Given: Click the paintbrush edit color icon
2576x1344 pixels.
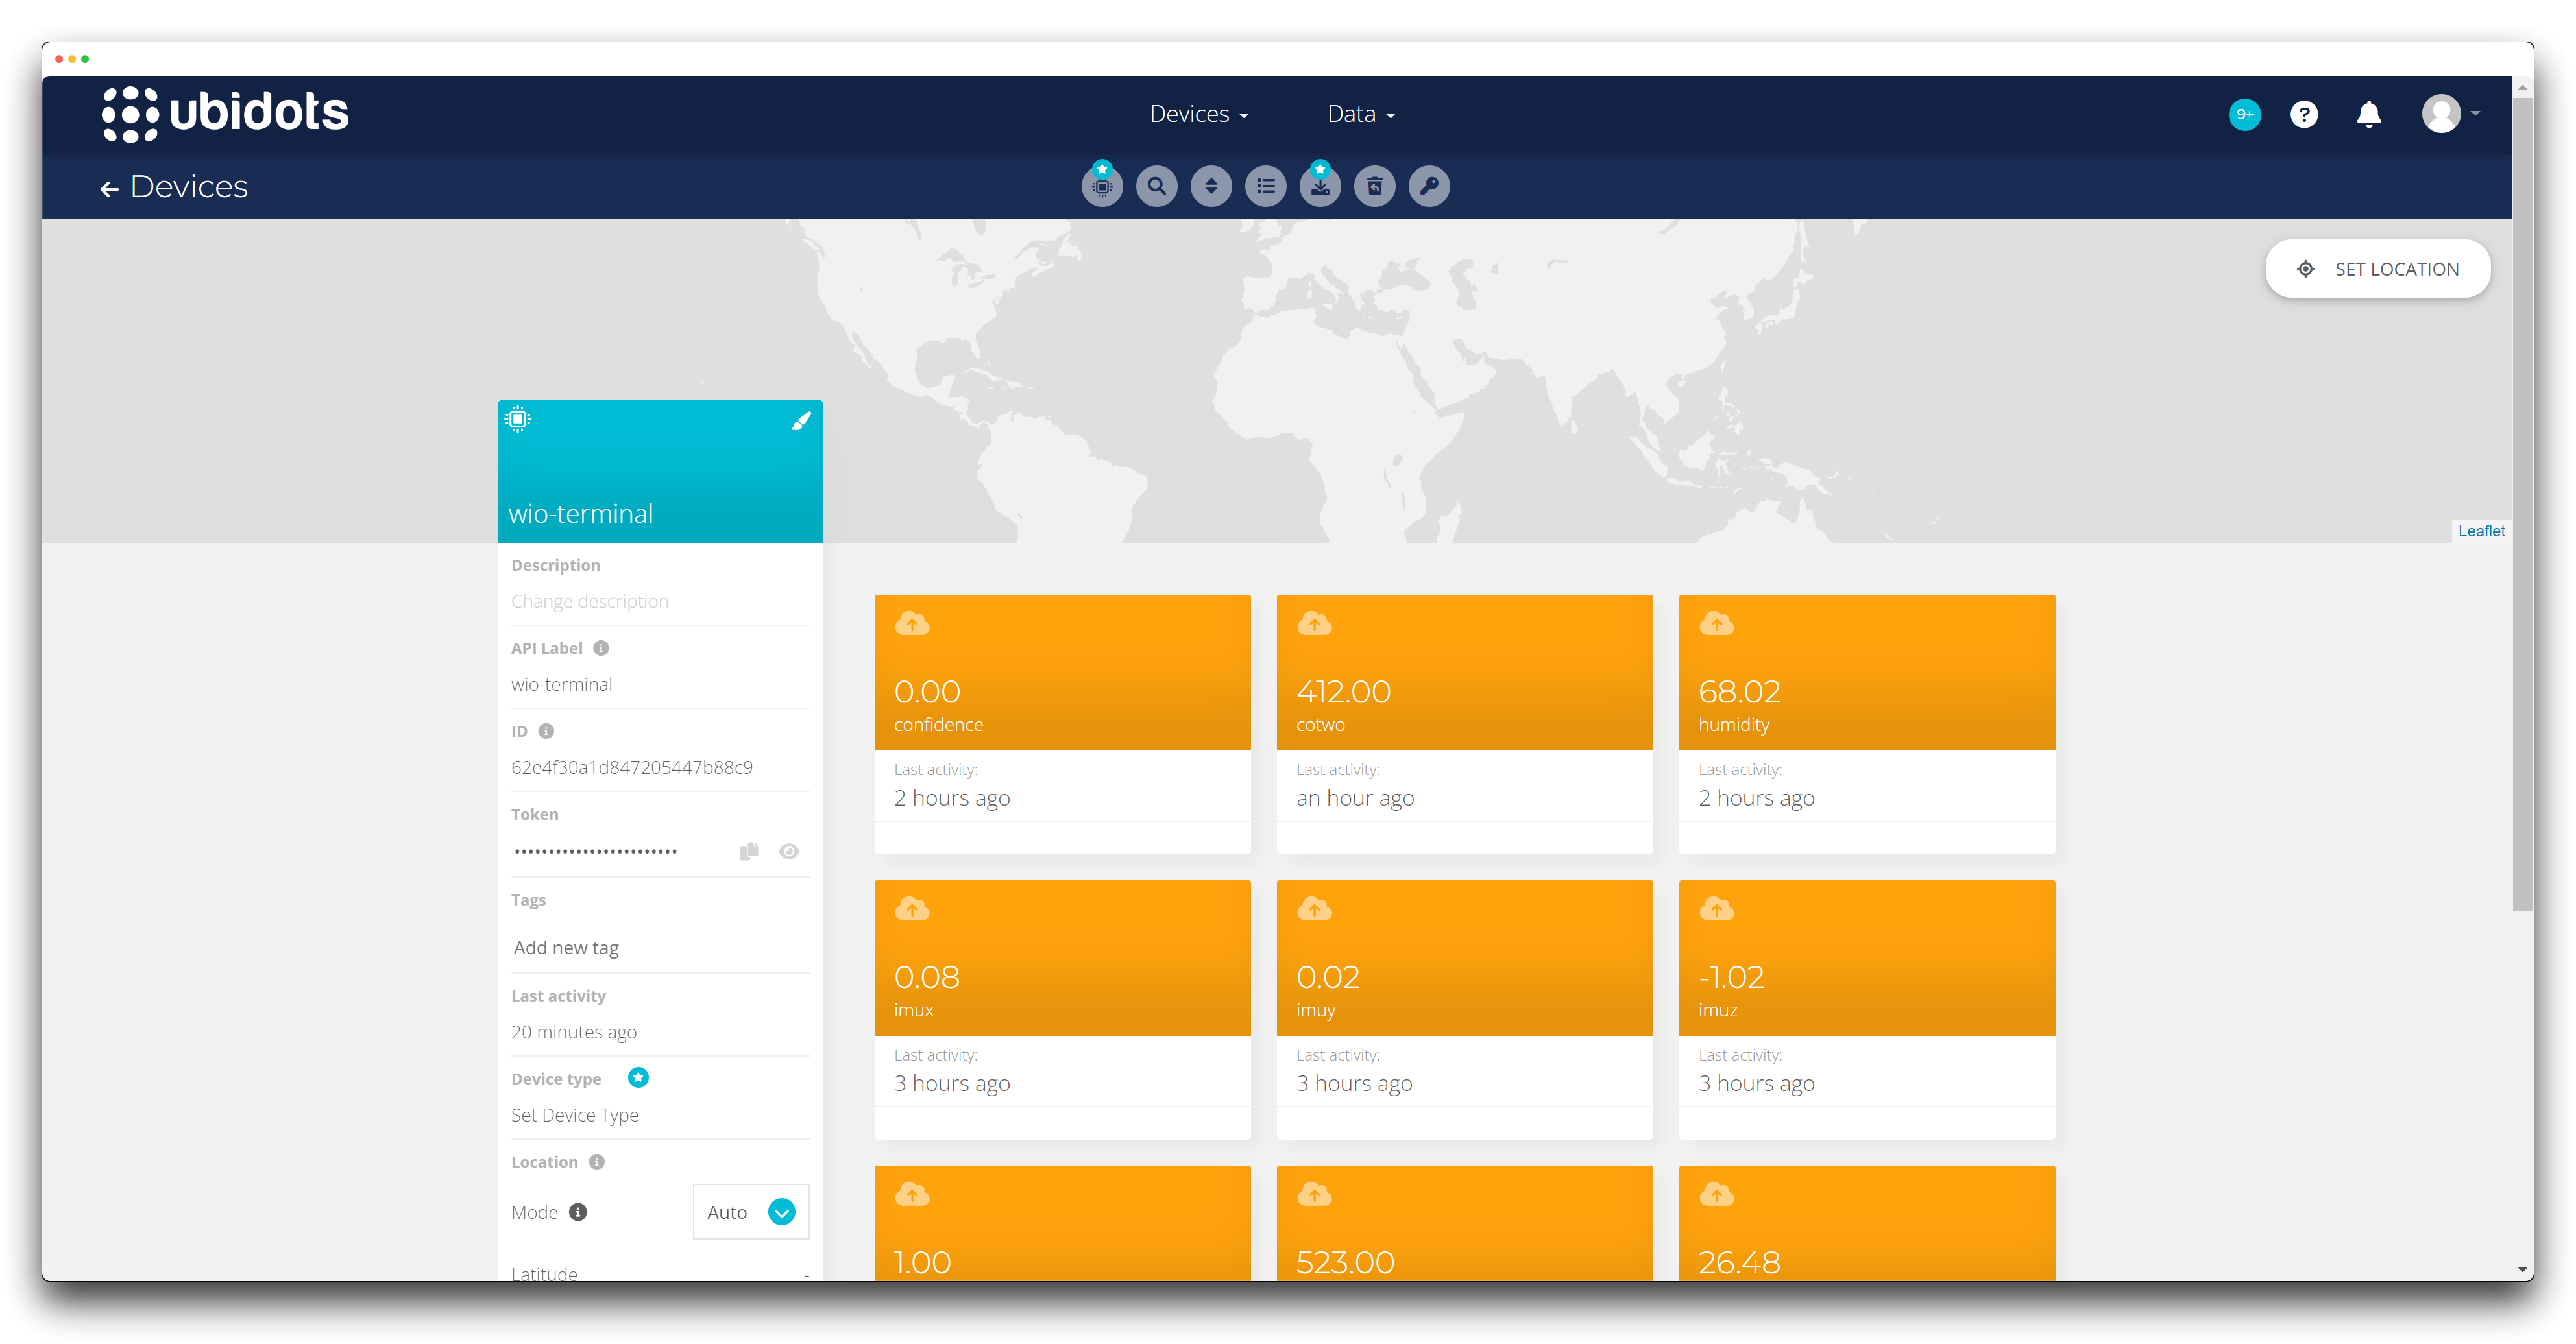Looking at the screenshot, I should click(x=801, y=421).
